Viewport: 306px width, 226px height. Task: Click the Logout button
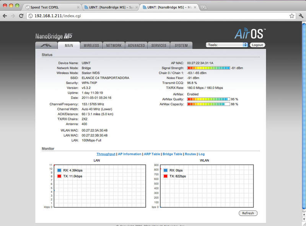(x=257, y=45)
